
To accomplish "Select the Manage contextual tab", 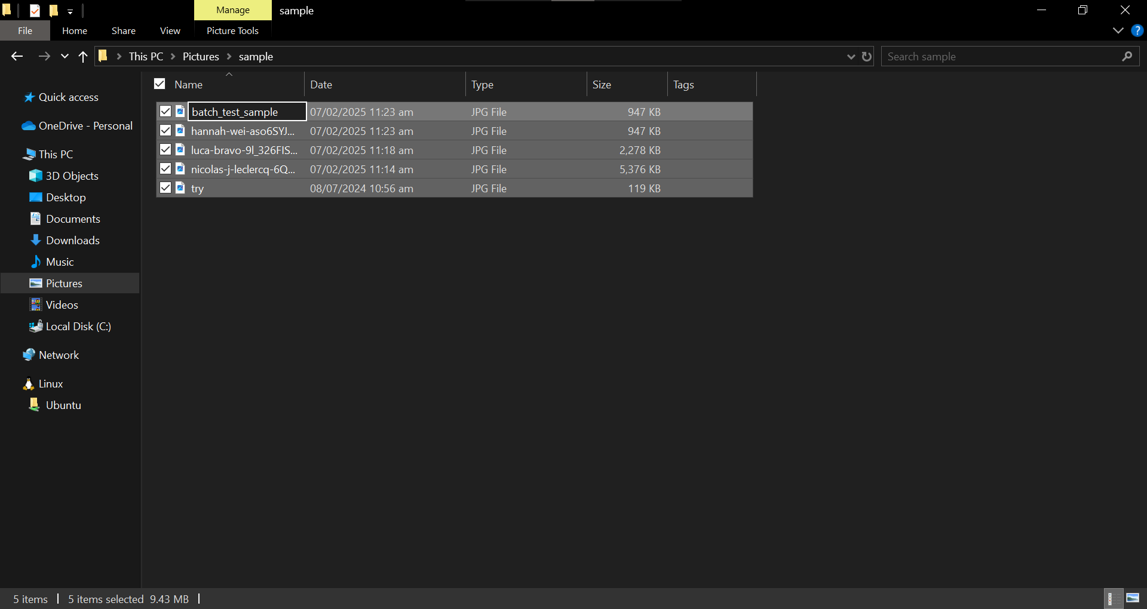I will [x=233, y=10].
